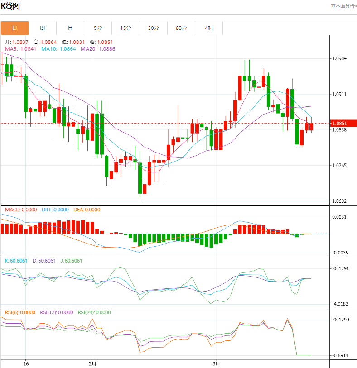
Task: Open the 30分 timeframe tab
Action: [154, 28]
